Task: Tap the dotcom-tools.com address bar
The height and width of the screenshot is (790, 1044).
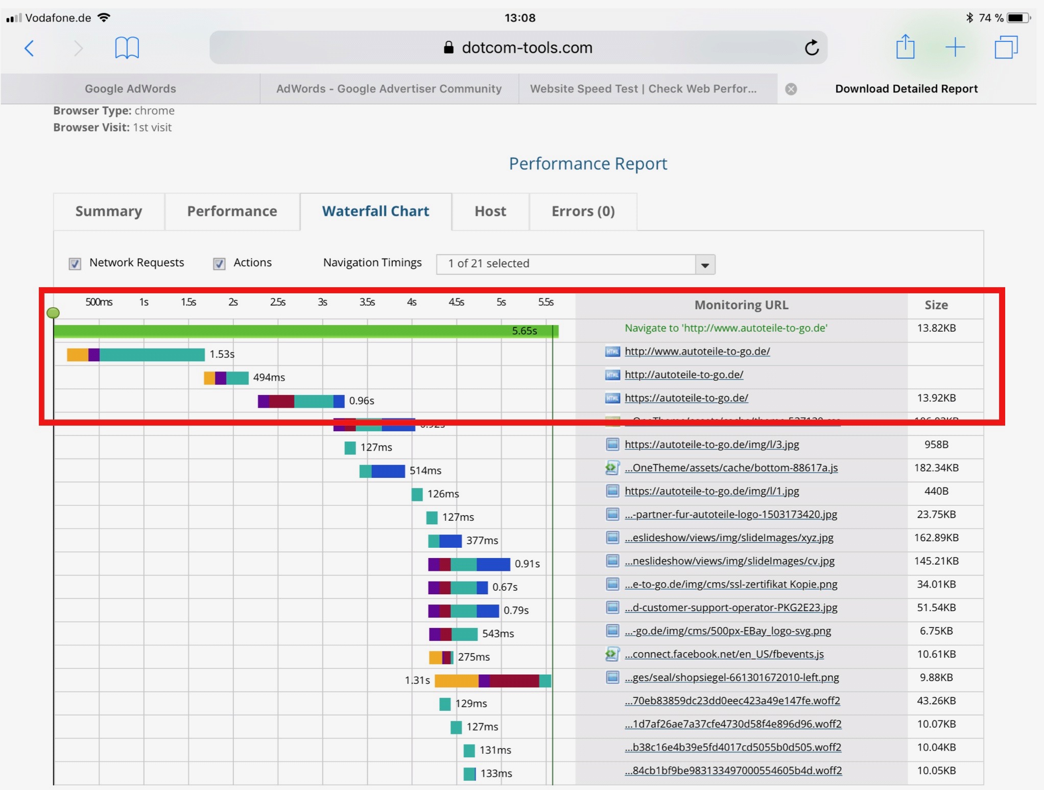Action: coord(518,48)
